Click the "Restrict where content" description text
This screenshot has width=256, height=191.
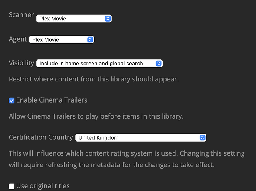pos(94,79)
